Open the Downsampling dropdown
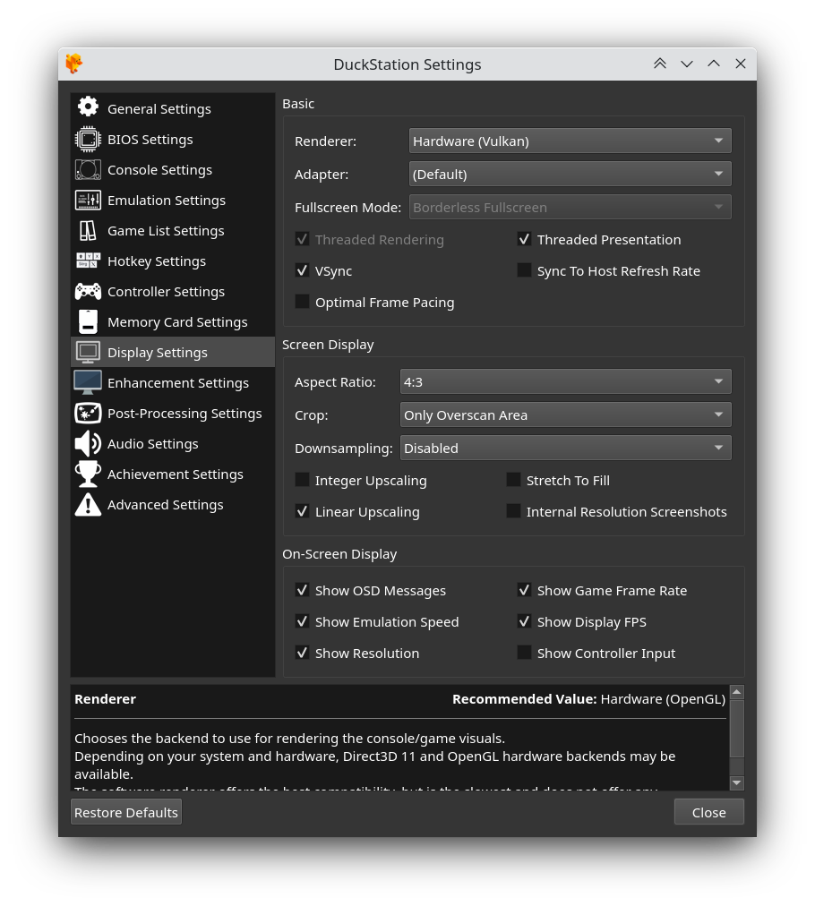This screenshot has height=906, width=815. (565, 448)
